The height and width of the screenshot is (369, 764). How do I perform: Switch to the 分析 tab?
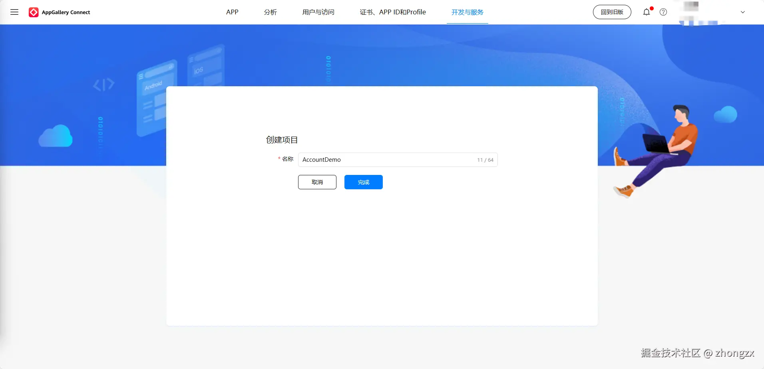pos(270,12)
